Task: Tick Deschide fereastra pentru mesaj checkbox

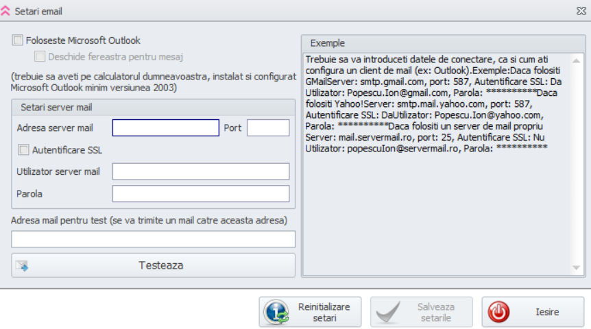Action: [40, 57]
